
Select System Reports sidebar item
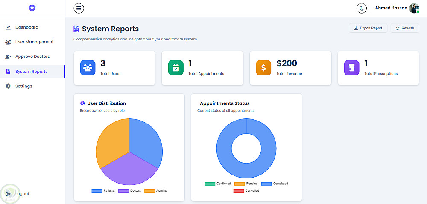pyautogui.click(x=32, y=72)
